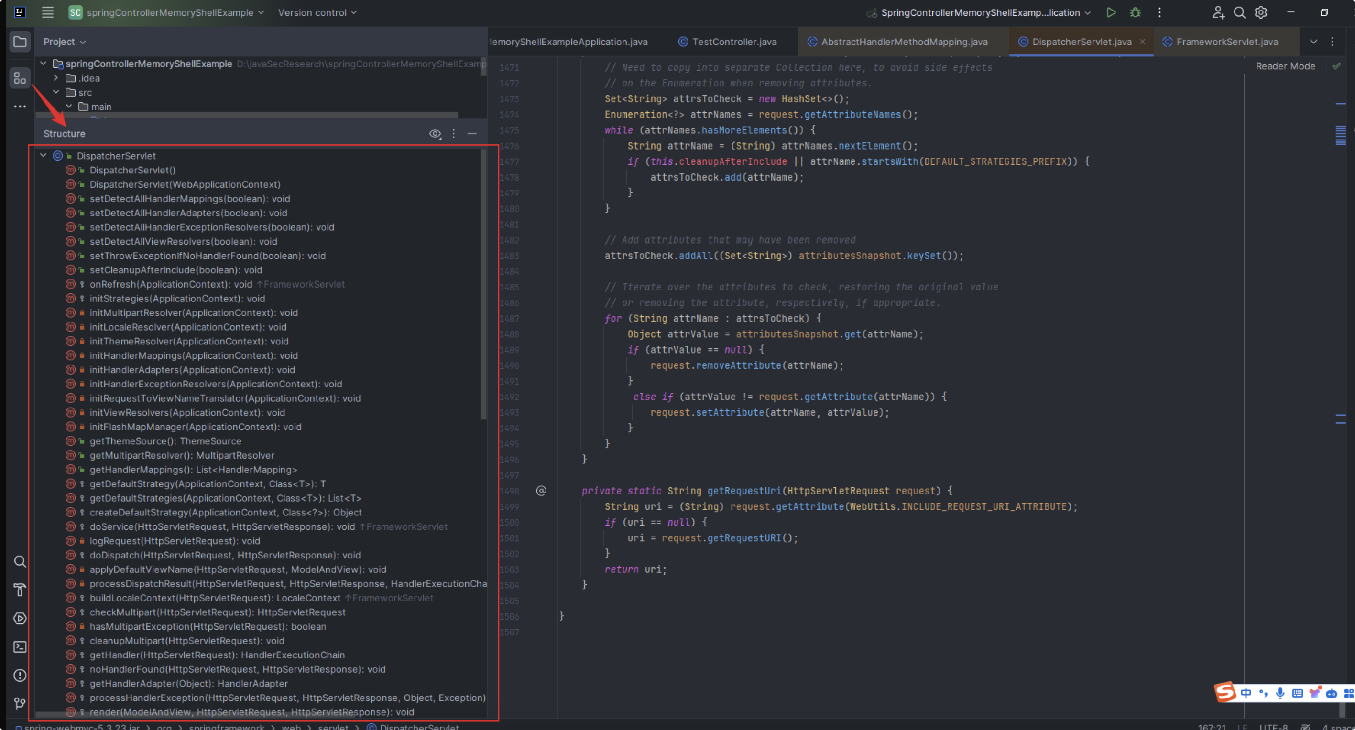The width and height of the screenshot is (1355, 730).
Task: Select getHandlerAdapter(Object) in Structure
Action: (188, 683)
